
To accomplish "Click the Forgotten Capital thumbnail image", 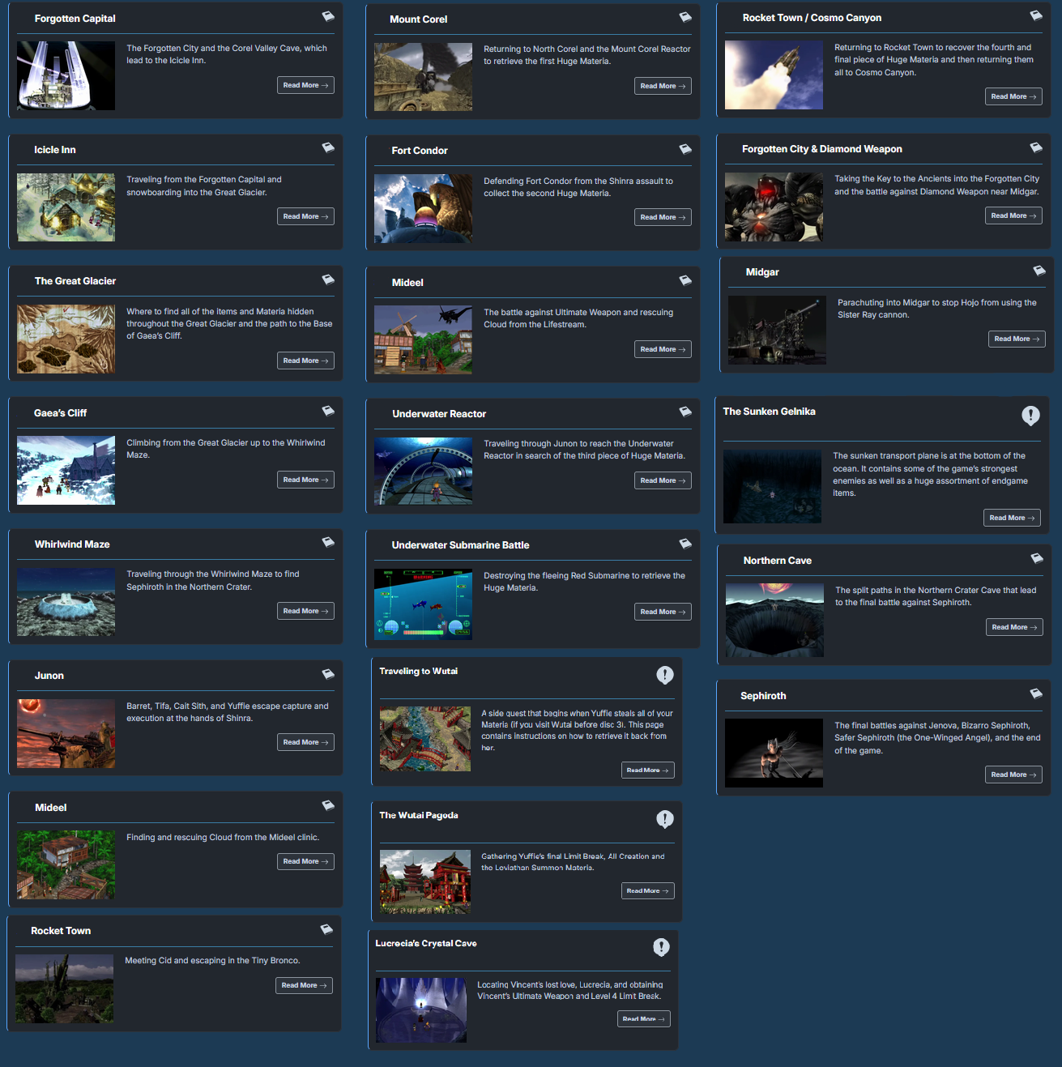I will coord(66,75).
